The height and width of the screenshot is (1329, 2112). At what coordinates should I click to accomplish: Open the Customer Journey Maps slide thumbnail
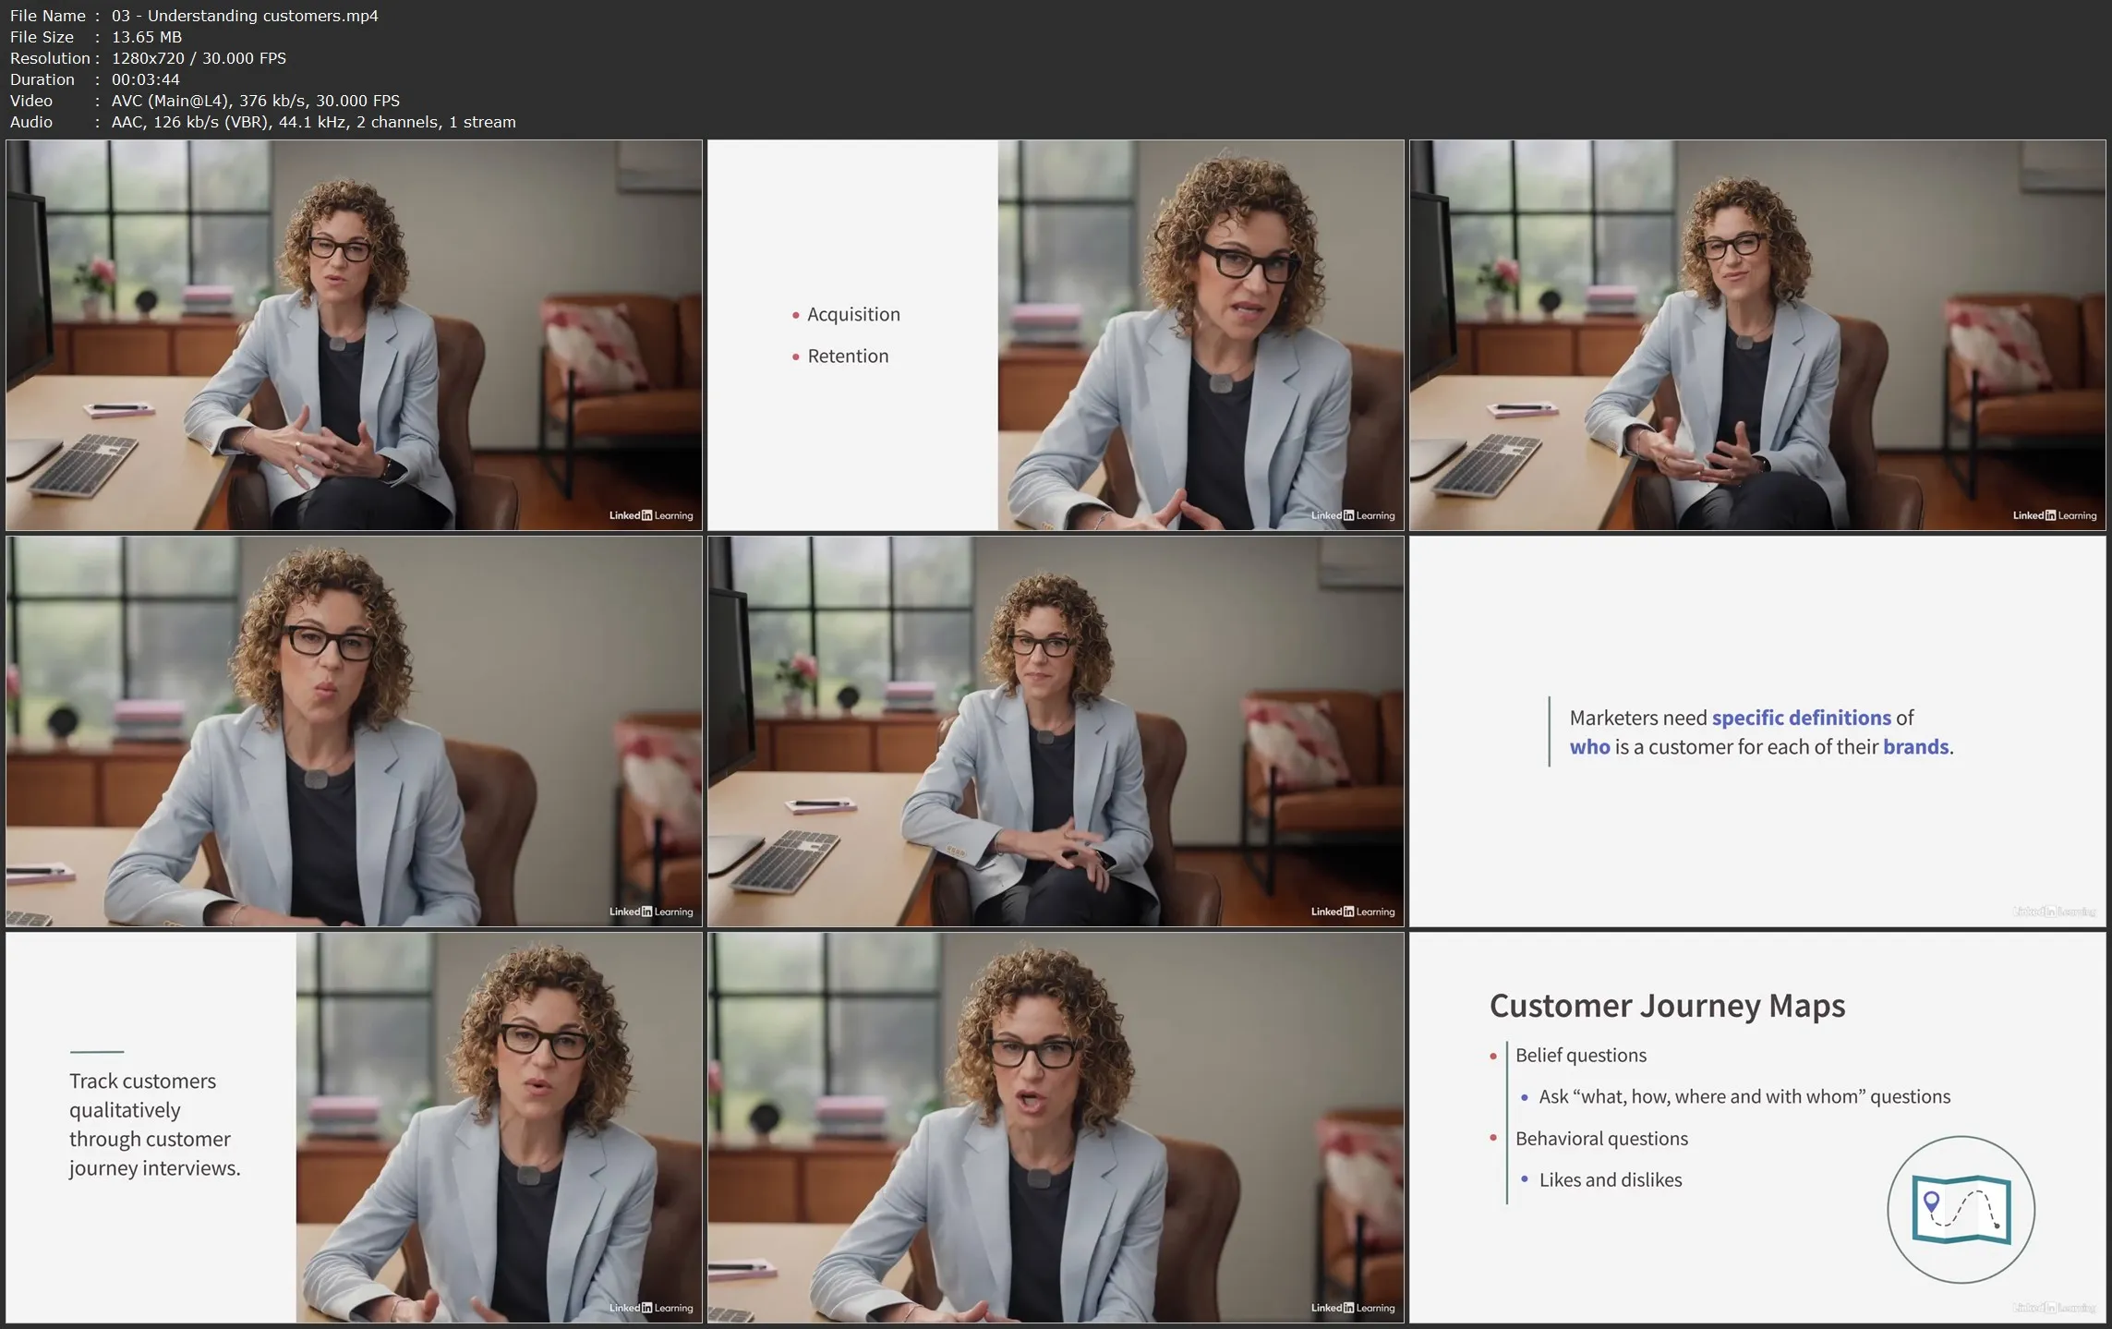coord(1756,1127)
